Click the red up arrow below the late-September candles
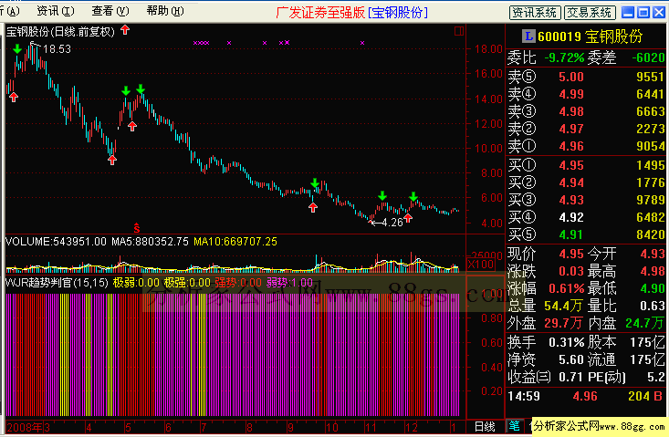The image size is (669, 437). point(313,208)
